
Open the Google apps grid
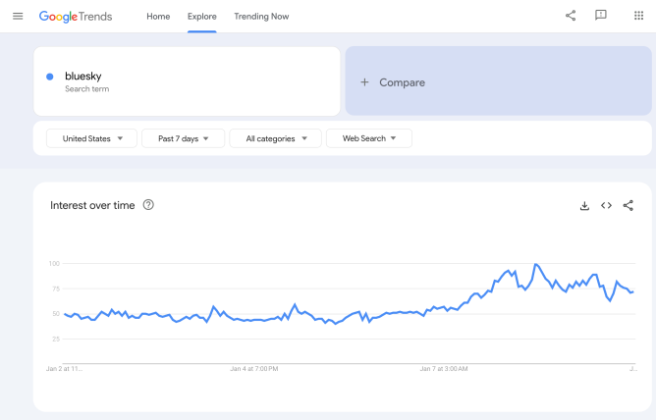(x=639, y=16)
